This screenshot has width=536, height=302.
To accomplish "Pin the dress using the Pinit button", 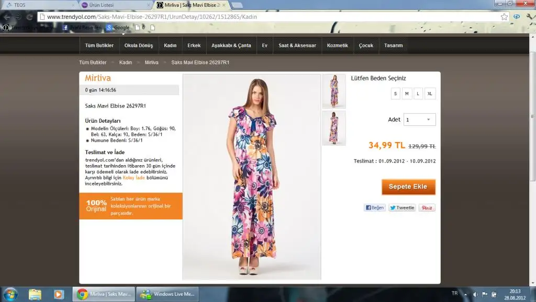I will click(427, 207).
